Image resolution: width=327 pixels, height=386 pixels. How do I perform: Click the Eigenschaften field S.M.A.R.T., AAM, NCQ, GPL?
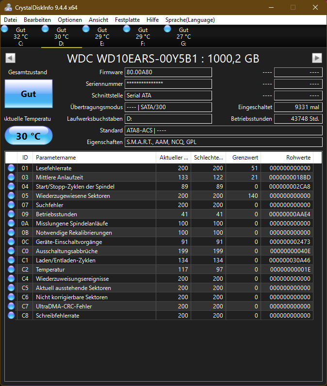(x=224, y=142)
